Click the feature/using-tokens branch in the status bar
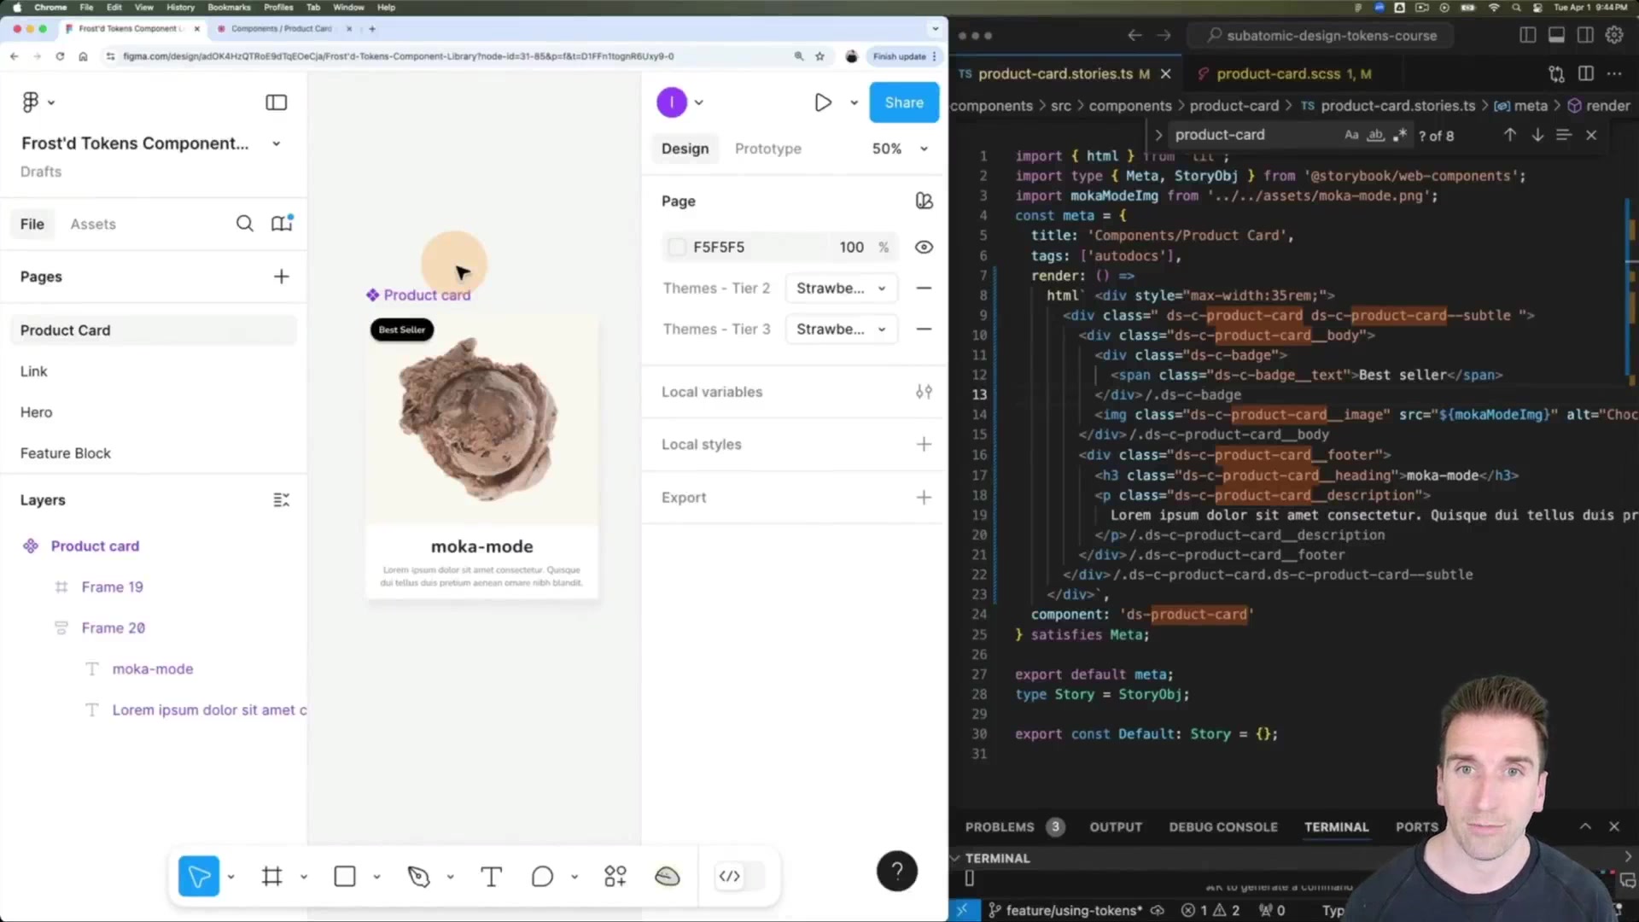This screenshot has height=922, width=1639. click(1074, 910)
